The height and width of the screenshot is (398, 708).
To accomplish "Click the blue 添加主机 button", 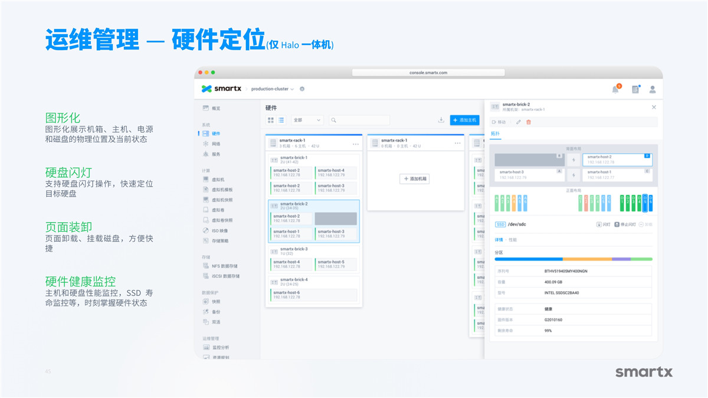I will click(x=465, y=120).
